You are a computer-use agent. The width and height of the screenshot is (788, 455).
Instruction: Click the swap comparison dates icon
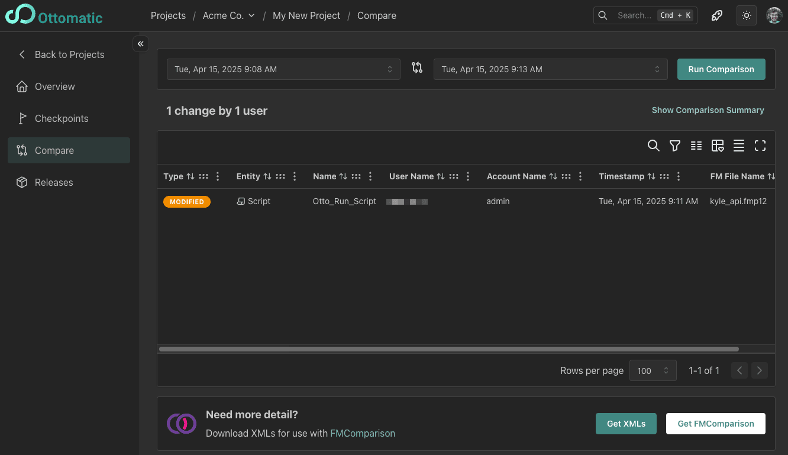[x=417, y=68]
